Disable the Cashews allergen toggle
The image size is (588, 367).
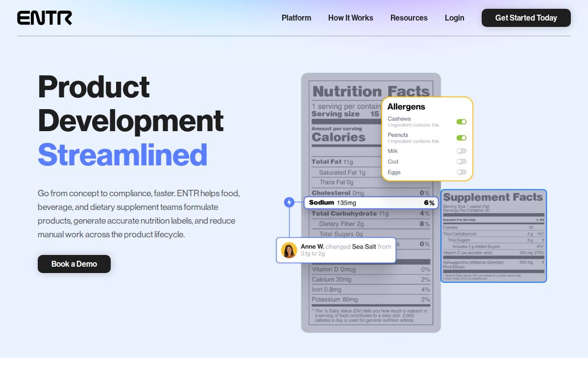pos(462,122)
